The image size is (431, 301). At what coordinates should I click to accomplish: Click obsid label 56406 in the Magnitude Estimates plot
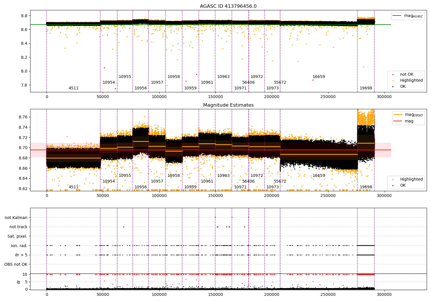[248, 181]
